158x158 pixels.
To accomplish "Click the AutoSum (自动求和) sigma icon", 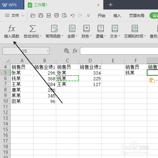I will (x=33, y=28).
